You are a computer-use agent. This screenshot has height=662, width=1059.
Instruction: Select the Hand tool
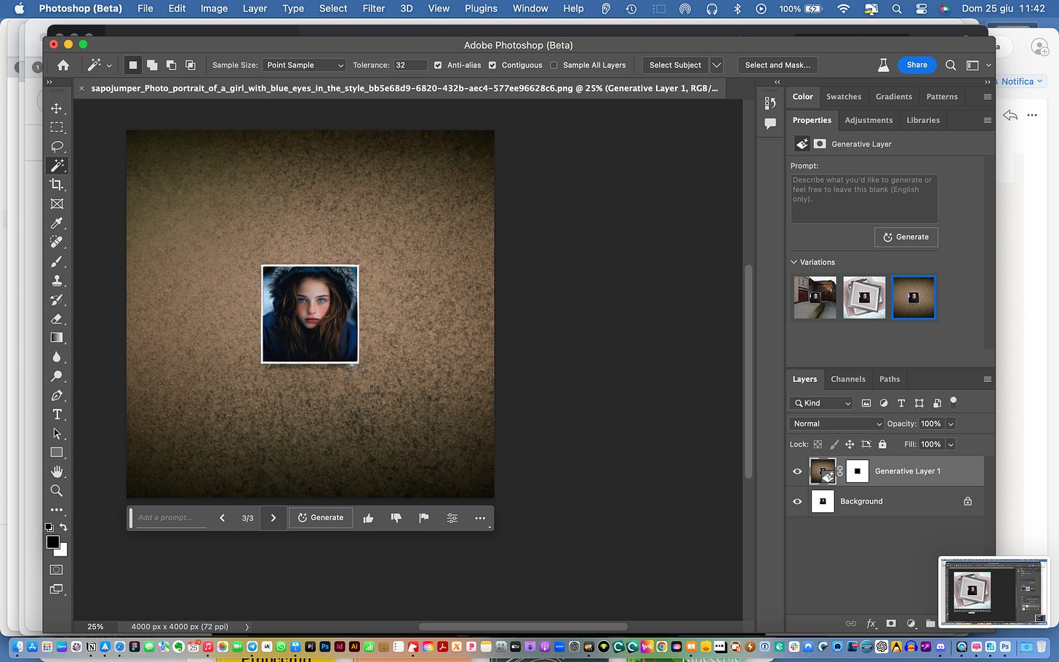57,471
